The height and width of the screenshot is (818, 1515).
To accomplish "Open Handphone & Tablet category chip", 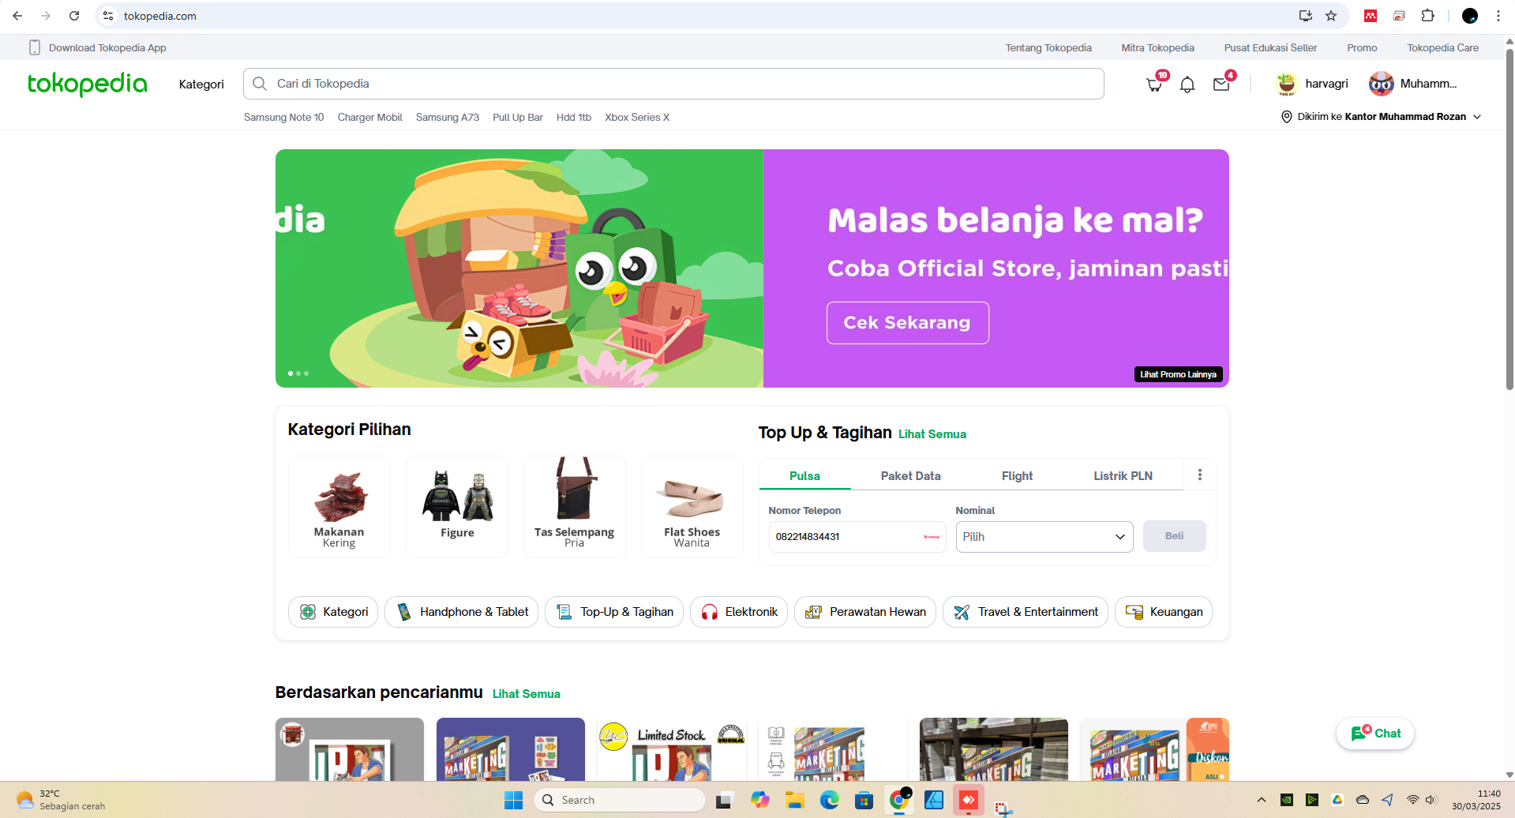I will pyautogui.click(x=462, y=612).
